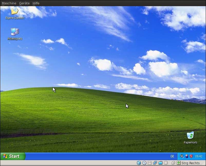This screenshot has width=206, height=166.
Task: Click the volume speaker tray icon
Action: click(182, 156)
